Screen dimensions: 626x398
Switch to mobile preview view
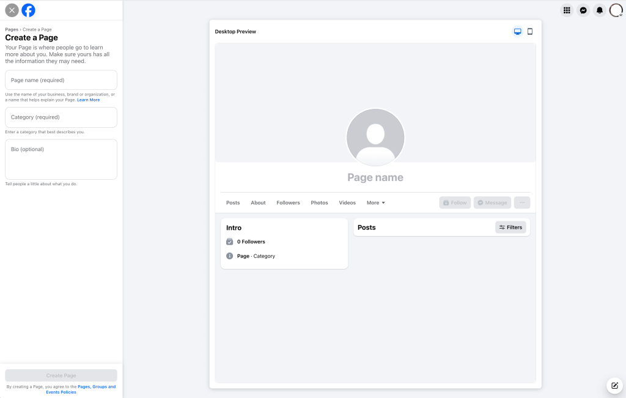(x=530, y=32)
